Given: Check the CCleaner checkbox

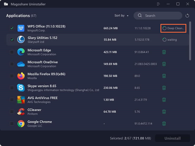Looking at the screenshot, I should click(x=12, y=112).
